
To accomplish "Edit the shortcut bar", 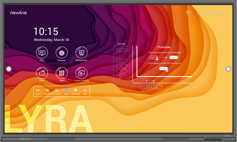I will [x=85, y=90].
